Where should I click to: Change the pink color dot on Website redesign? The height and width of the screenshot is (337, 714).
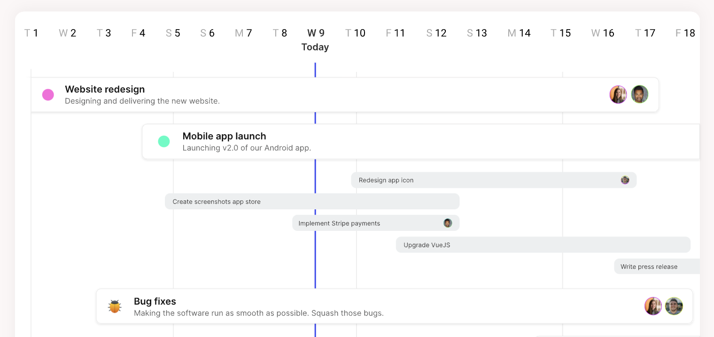click(48, 94)
